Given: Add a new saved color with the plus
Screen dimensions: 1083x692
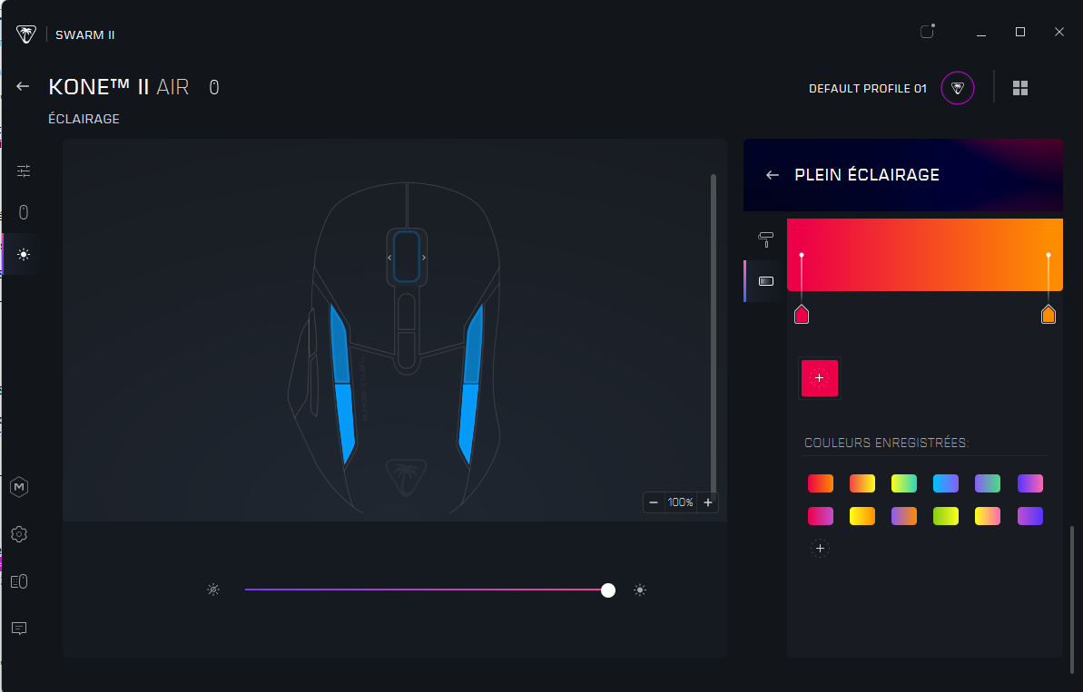Looking at the screenshot, I should tap(820, 548).
